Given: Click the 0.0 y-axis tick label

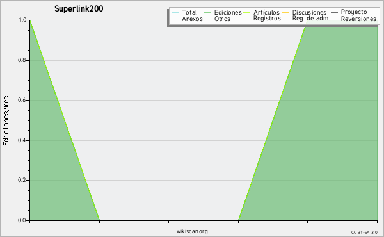Looking at the screenshot, I should pyautogui.click(x=22, y=220).
